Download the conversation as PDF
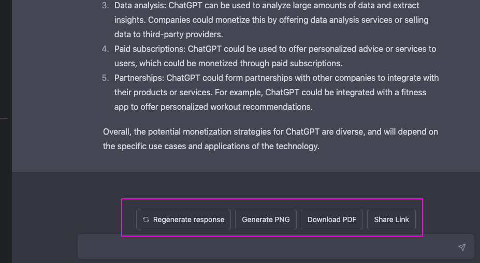 click(332, 220)
